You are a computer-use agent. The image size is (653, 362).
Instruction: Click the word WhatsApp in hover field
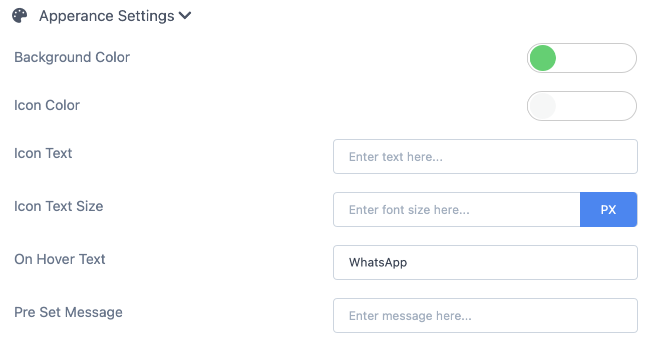point(378,262)
